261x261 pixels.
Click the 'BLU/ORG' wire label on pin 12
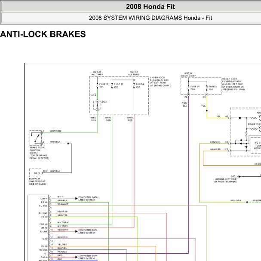pyautogui.click(x=62, y=237)
